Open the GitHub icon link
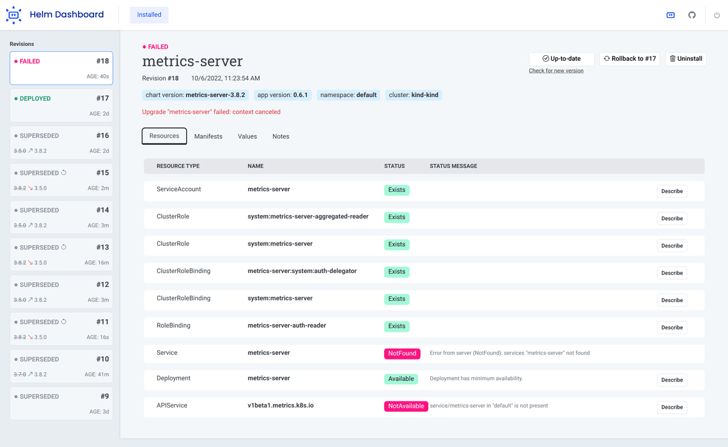 pos(692,15)
